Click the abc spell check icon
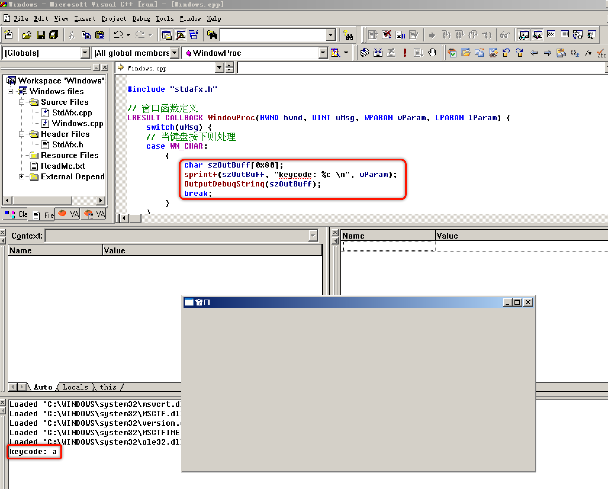Image resolution: width=608 pixels, height=489 pixels. tap(601, 53)
